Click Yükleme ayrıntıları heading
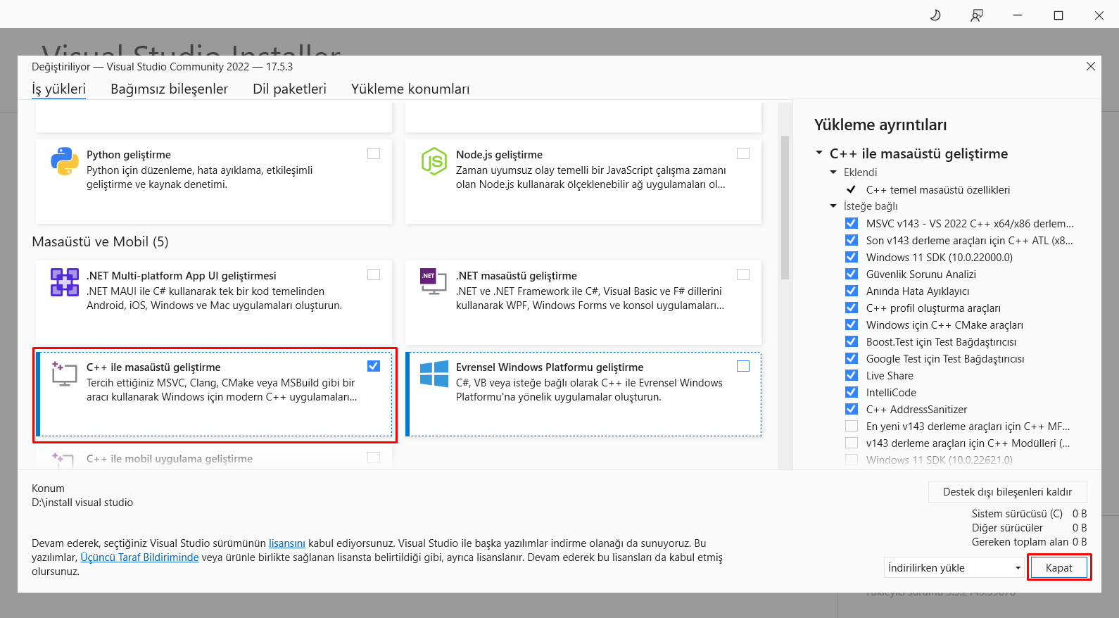The image size is (1119, 618). click(880, 125)
